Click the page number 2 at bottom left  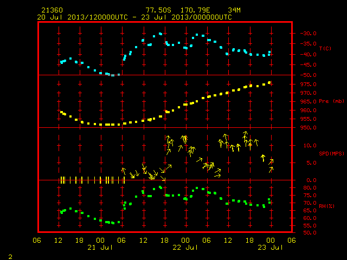(10, 257)
